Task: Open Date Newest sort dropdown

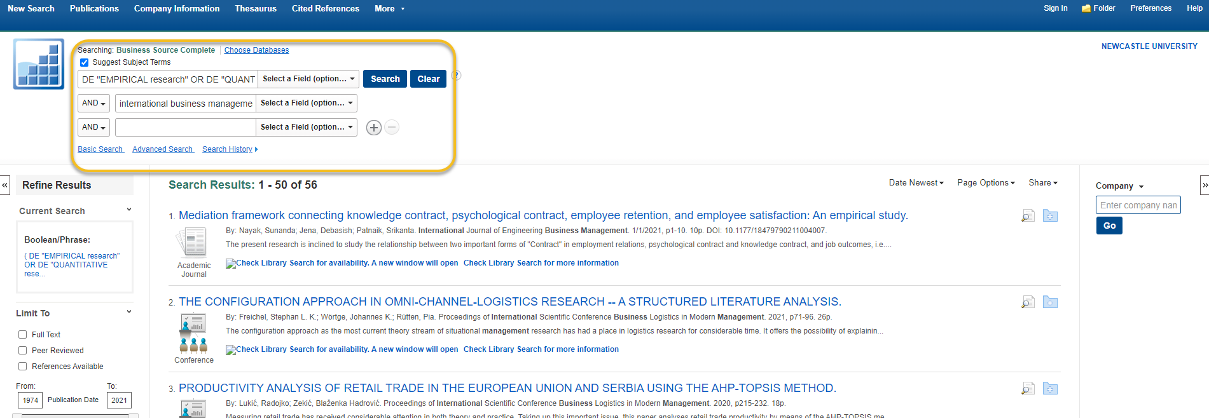Action: click(916, 183)
